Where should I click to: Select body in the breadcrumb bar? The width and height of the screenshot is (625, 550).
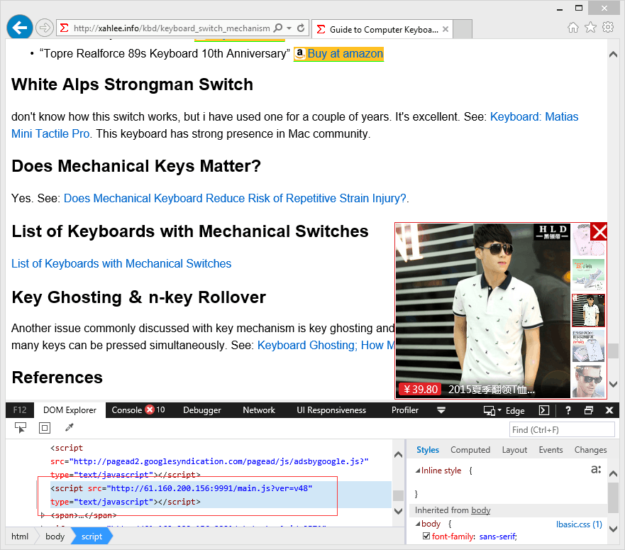tap(55, 537)
